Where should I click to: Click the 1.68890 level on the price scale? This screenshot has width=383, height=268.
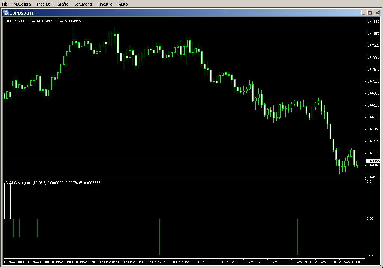click(x=373, y=22)
